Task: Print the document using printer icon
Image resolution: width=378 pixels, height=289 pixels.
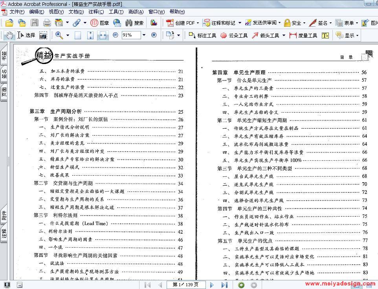Action: coord(47,23)
